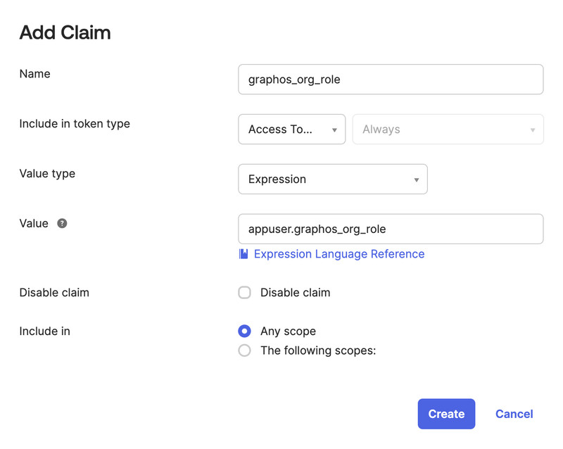
Task: Click the Create button
Action: click(446, 414)
